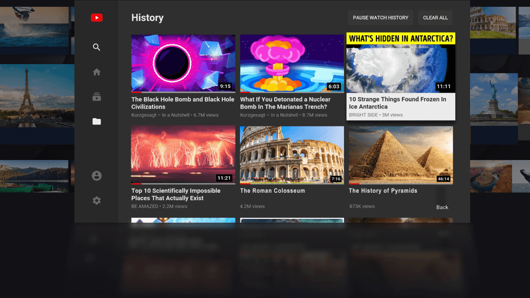Image resolution: width=530 pixels, height=298 pixels.
Task: Select the What's Hidden in Antarctica thumbnail
Action: click(x=400, y=63)
